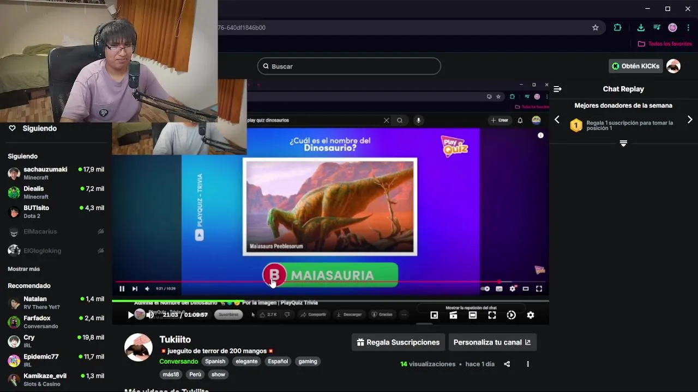Screen dimensions: 698x392
Task: Open recommended Natalan channel
Action: 56,303
